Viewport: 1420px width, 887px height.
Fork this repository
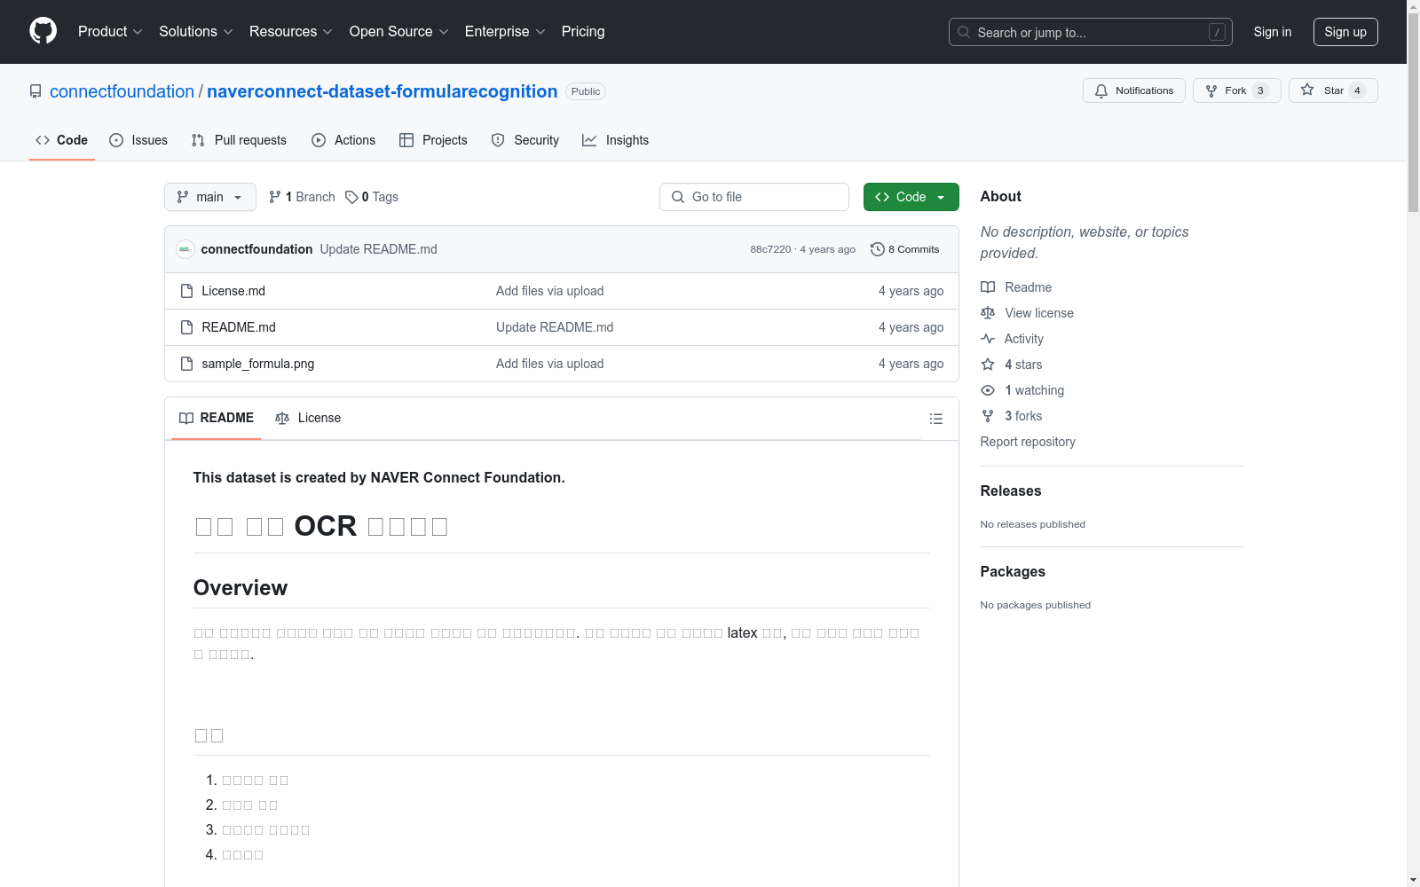pos(1236,90)
